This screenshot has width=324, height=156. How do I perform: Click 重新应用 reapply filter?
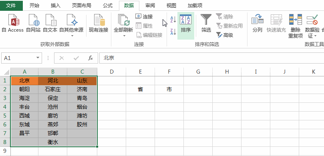[229, 26]
